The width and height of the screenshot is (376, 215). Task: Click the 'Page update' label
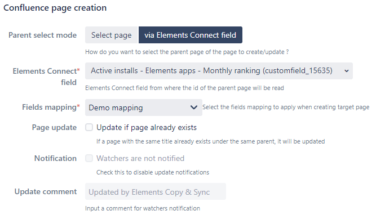point(54,127)
